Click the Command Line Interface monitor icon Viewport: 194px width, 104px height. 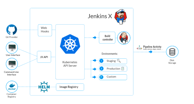[12, 64]
